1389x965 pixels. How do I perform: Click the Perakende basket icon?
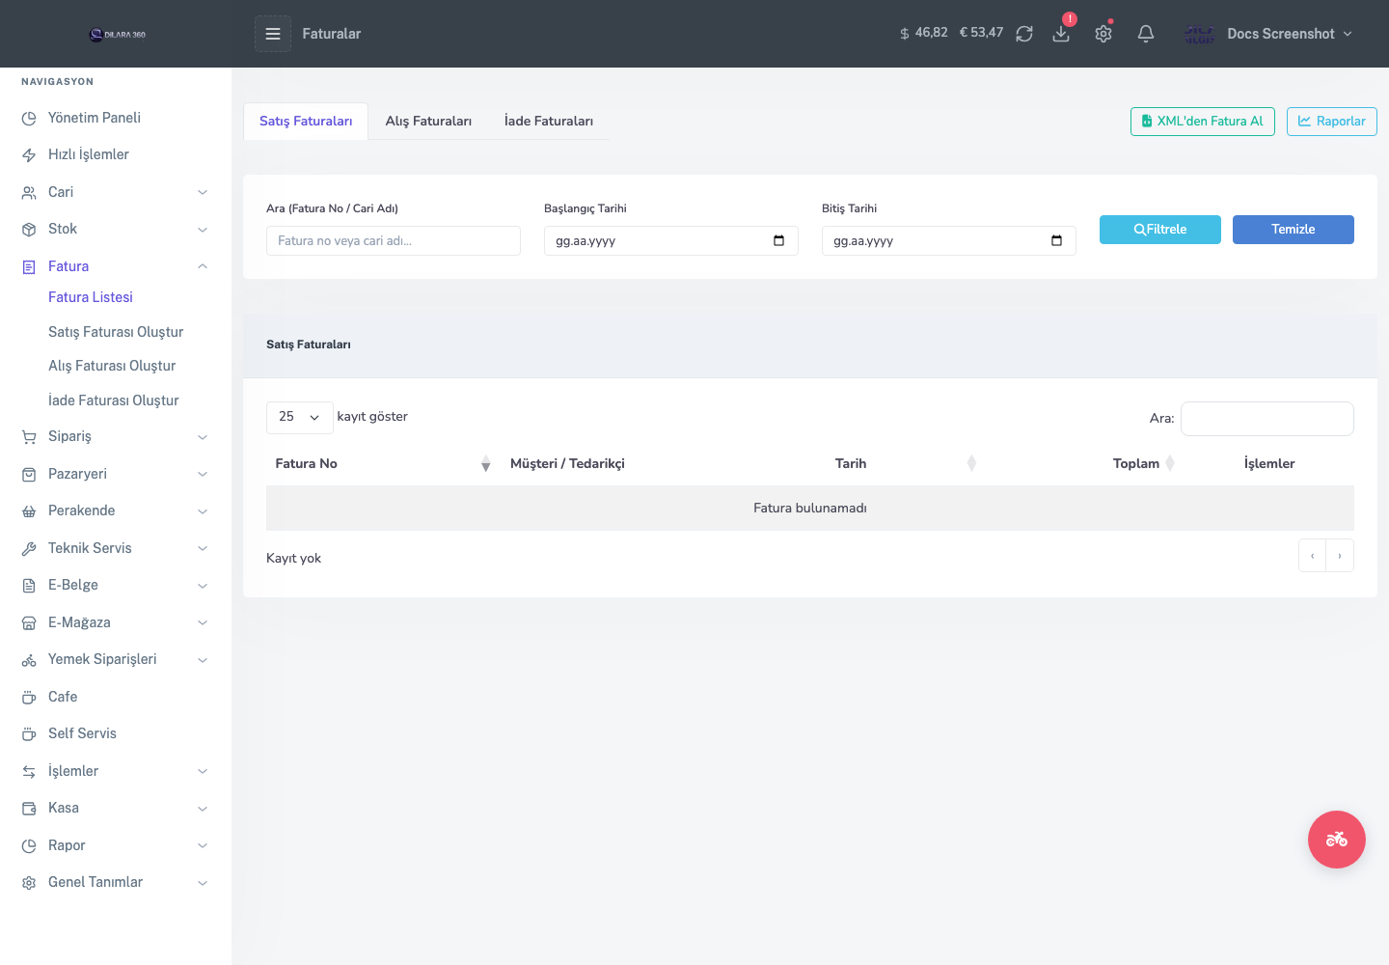click(29, 511)
